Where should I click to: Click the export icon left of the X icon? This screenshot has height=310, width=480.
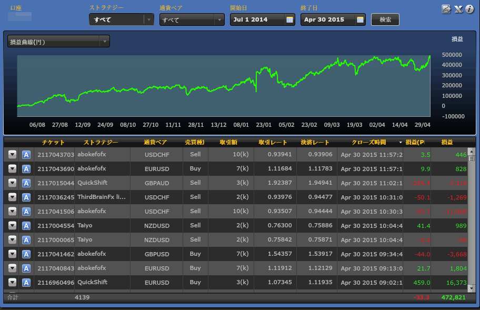point(446,9)
